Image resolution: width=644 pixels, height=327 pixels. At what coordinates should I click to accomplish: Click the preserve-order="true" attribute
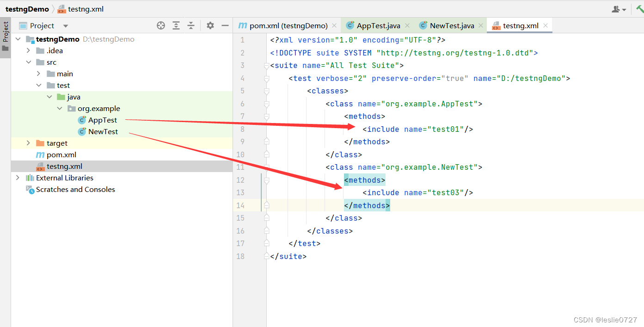[420, 78]
